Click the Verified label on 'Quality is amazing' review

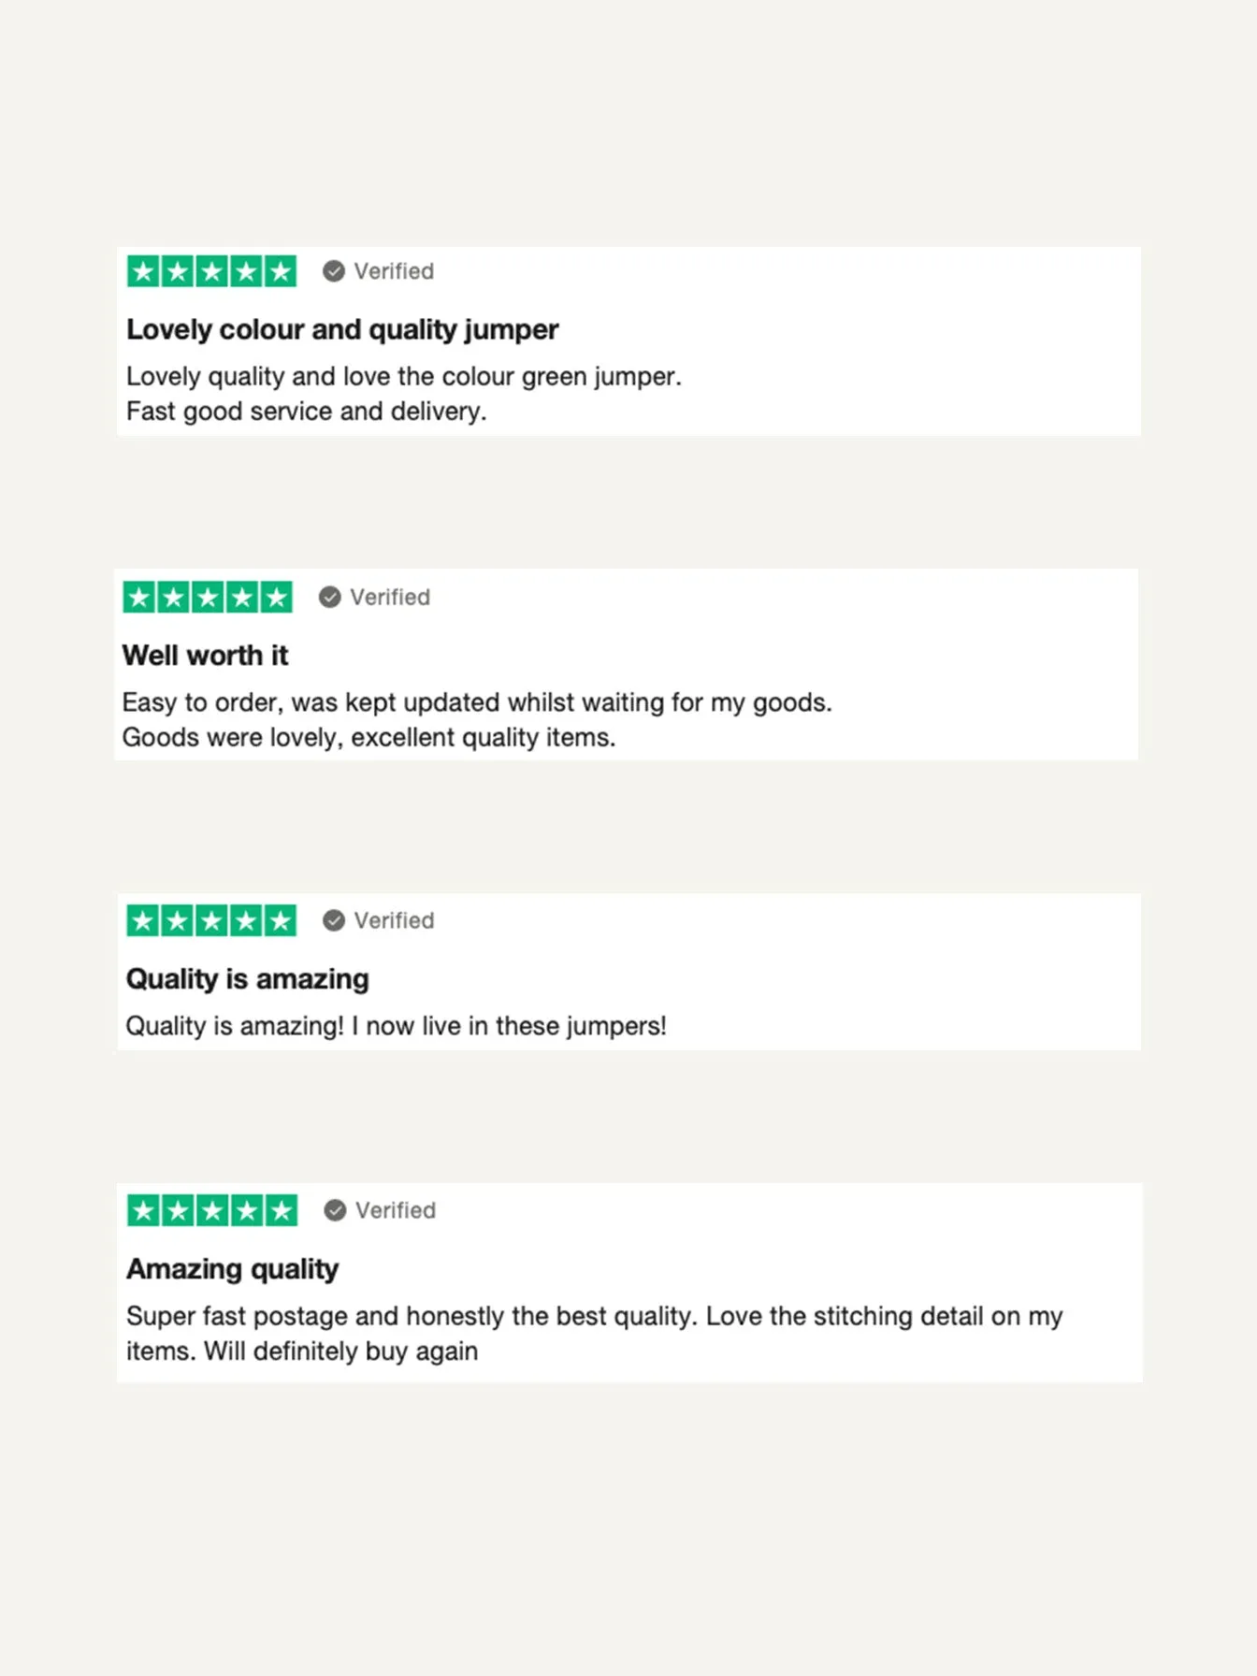394,920
